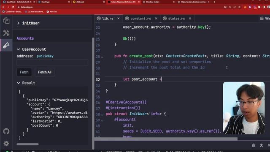Screen dimensions: 270x152
Task: Close the states.rs editor tab
Action: click(190, 19)
